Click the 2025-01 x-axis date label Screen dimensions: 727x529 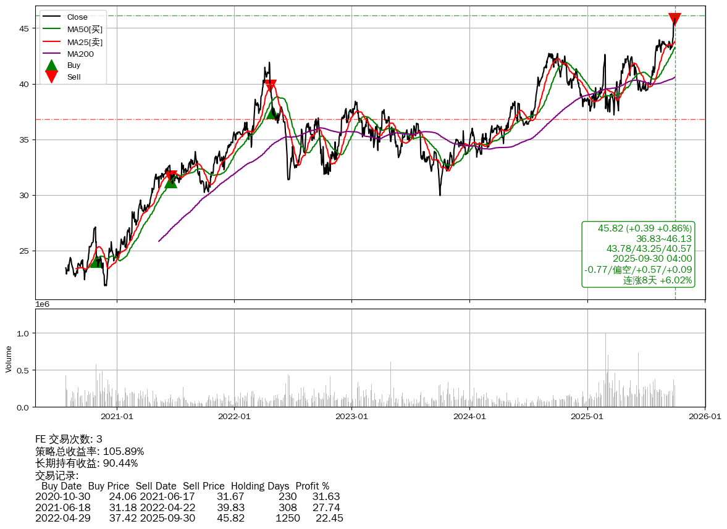(x=587, y=417)
